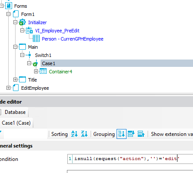Toggle the grouping by category button
The width and height of the screenshot is (193, 173).
tap(121, 134)
